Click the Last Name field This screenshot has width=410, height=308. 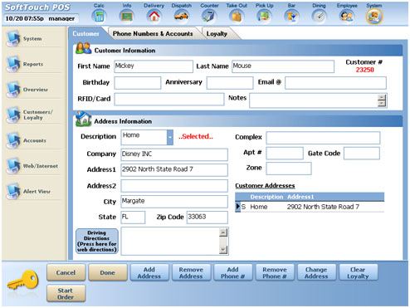[283, 66]
